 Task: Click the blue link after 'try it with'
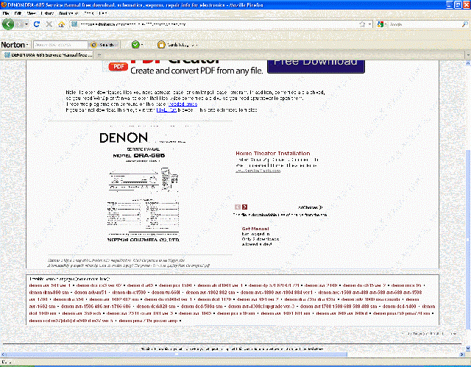click(166, 110)
